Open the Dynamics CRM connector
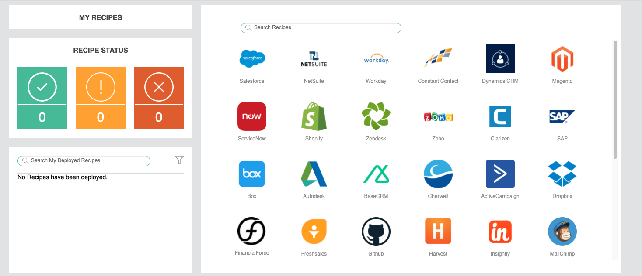 tap(500, 58)
